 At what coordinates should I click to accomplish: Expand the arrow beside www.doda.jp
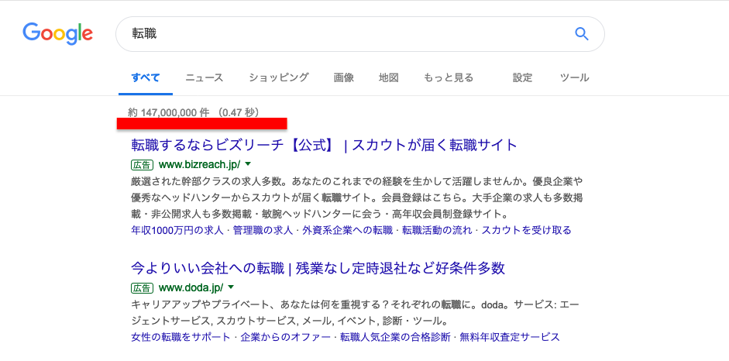(x=231, y=287)
